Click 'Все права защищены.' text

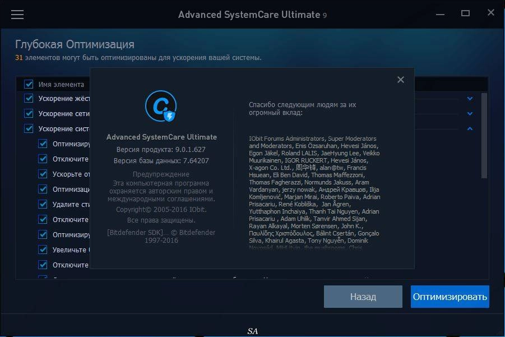click(x=161, y=220)
